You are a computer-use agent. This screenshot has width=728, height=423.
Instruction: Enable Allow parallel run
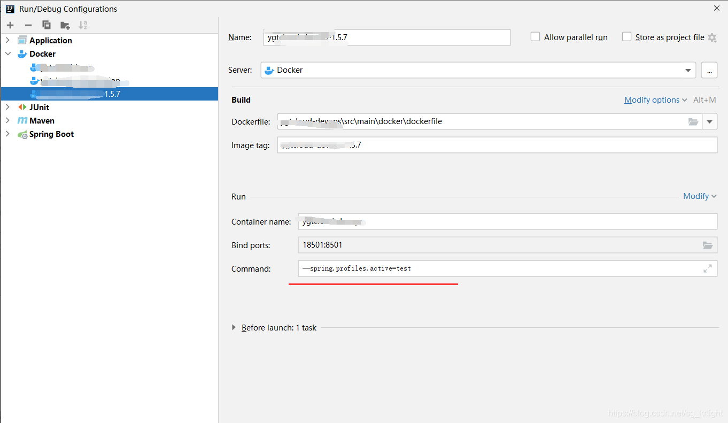pos(535,36)
